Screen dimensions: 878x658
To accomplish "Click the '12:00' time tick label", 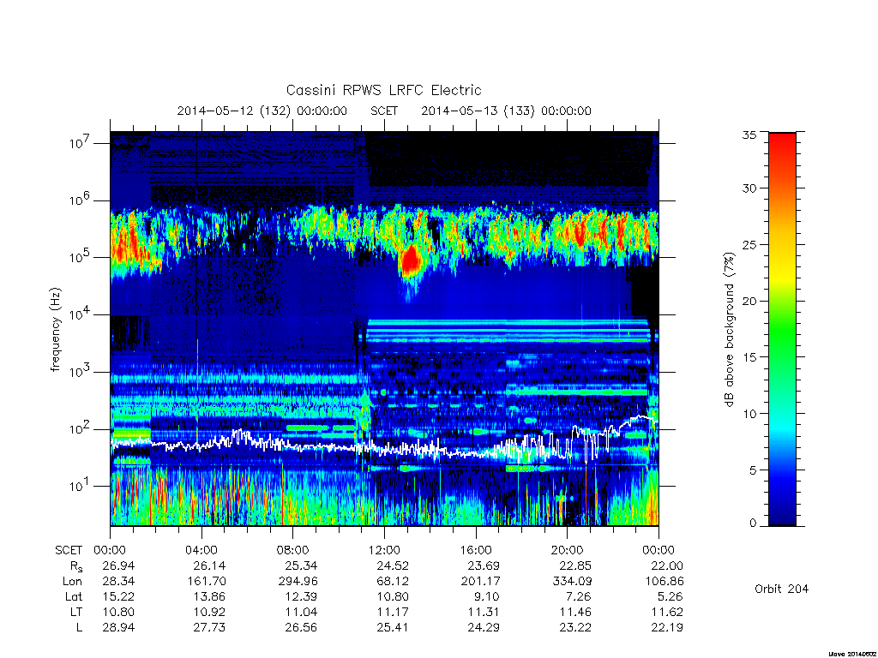I will coord(384,550).
